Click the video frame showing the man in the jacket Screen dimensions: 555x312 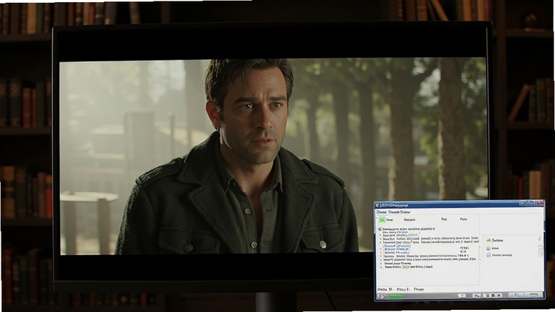[x=273, y=155]
